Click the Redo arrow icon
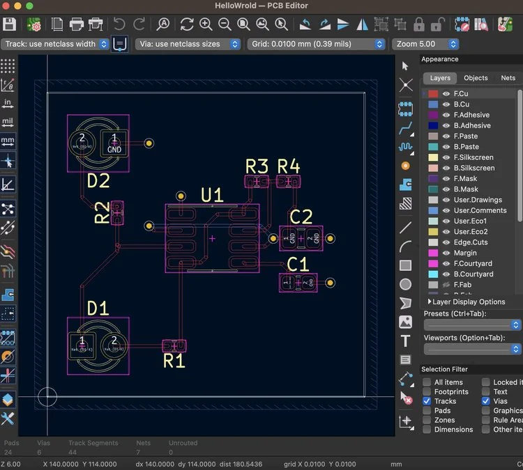The height and width of the screenshot is (470, 523). pyautogui.click(x=139, y=24)
